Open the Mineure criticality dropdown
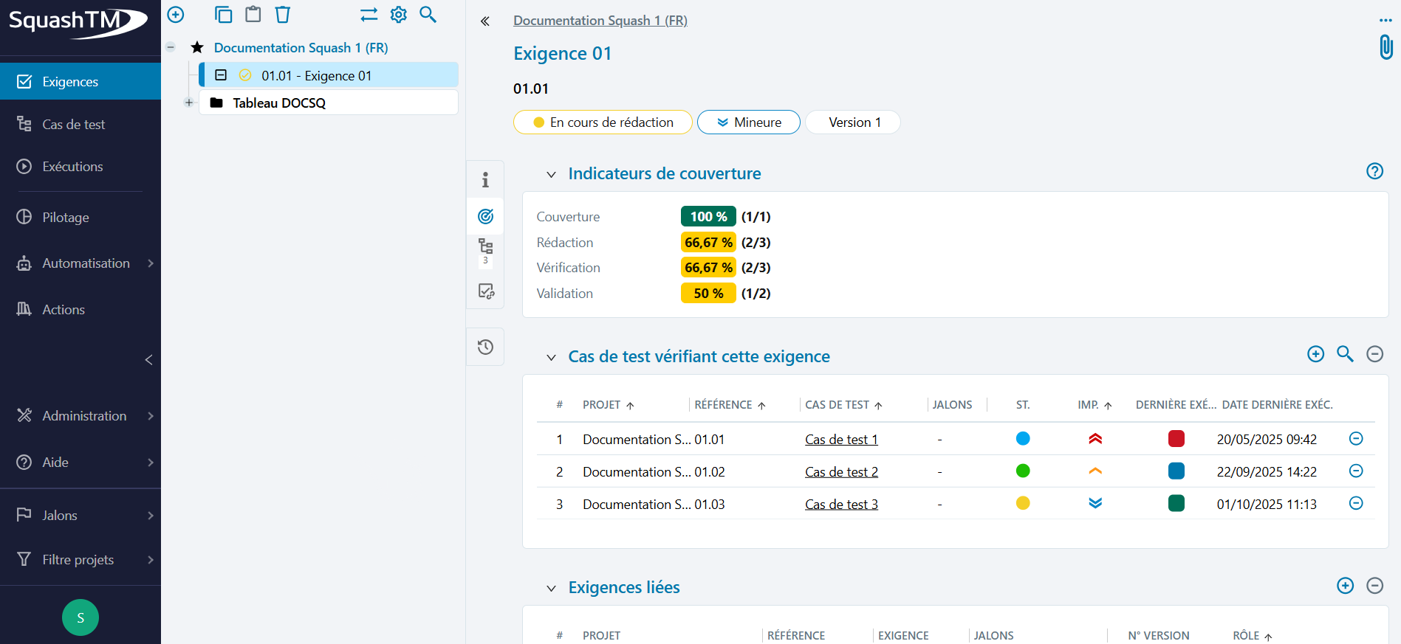The height and width of the screenshot is (644, 1401). (748, 122)
